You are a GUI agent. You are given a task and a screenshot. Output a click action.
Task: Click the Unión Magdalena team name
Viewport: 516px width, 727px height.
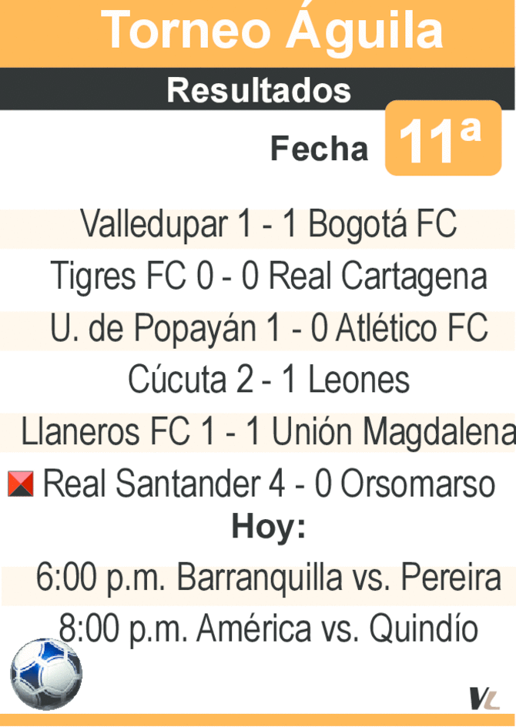(x=394, y=433)
